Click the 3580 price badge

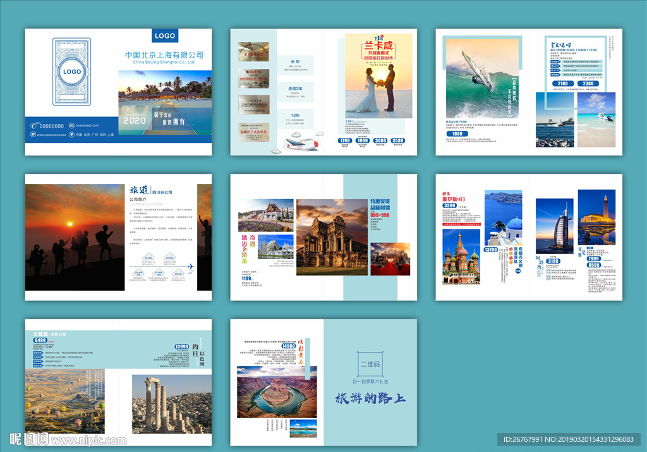click(x=398, y=140)
